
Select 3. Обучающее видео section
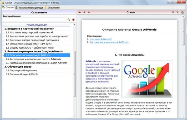point(37,67)
